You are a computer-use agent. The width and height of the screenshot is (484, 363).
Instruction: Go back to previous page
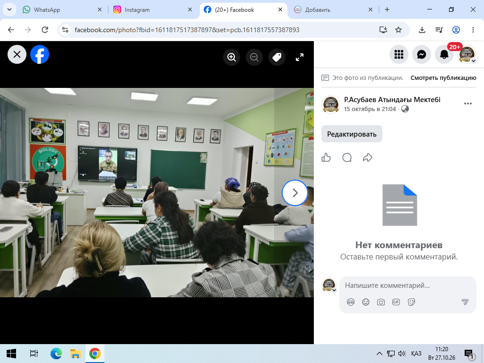[11, 30]
